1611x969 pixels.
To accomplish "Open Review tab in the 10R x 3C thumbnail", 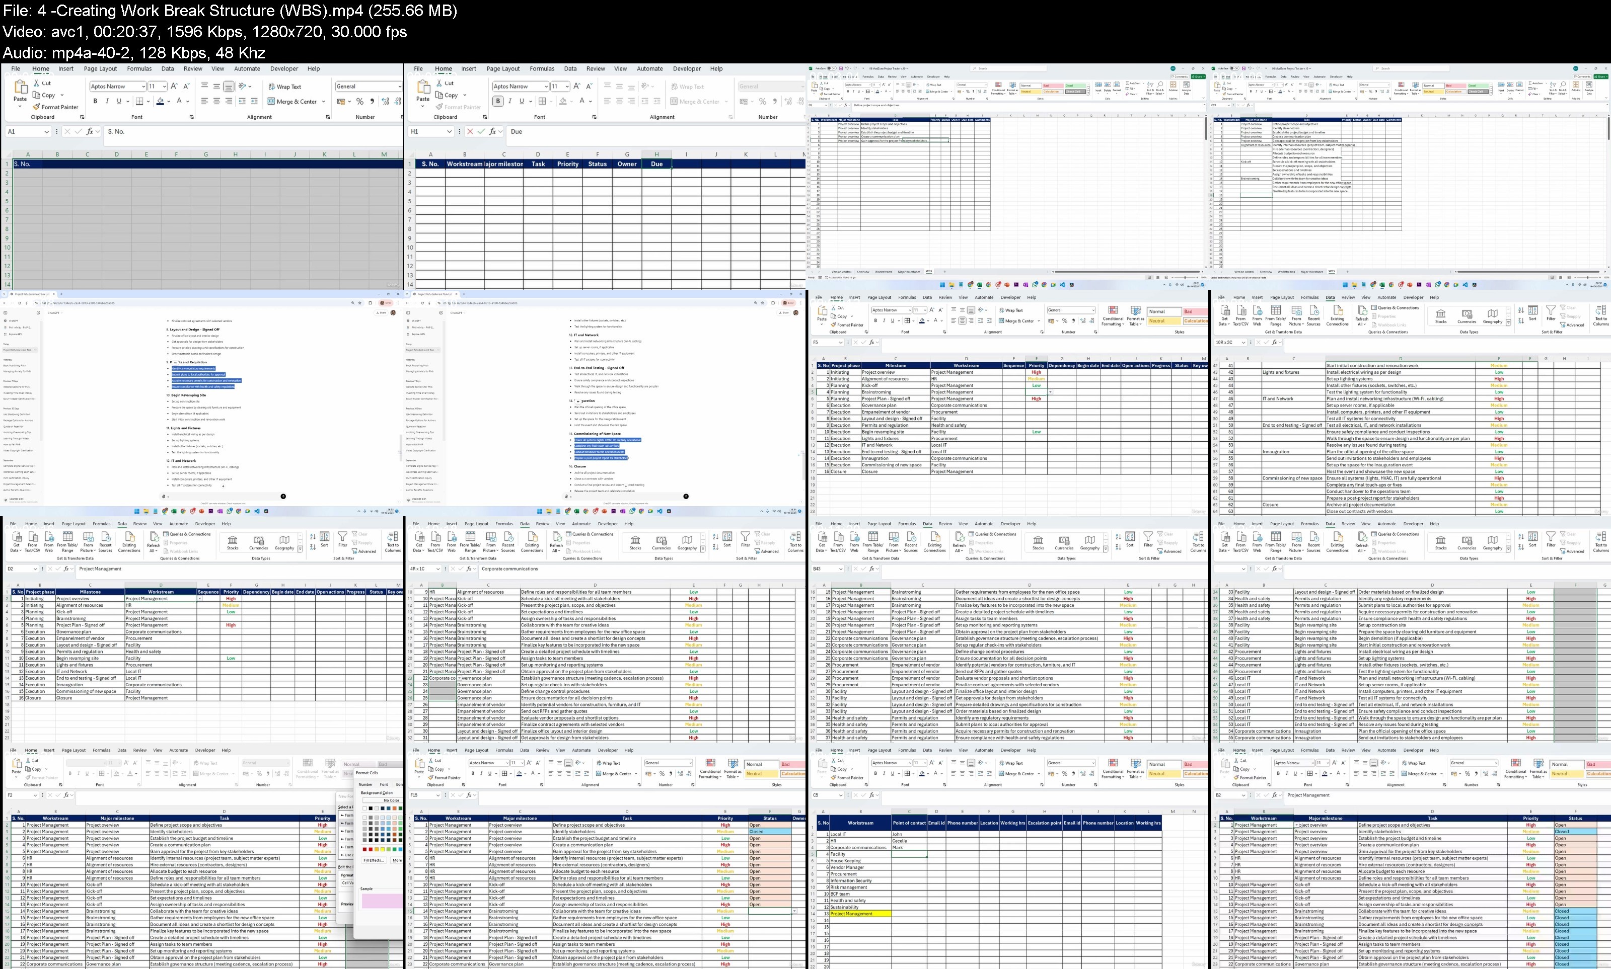I will pos(1348,297).
